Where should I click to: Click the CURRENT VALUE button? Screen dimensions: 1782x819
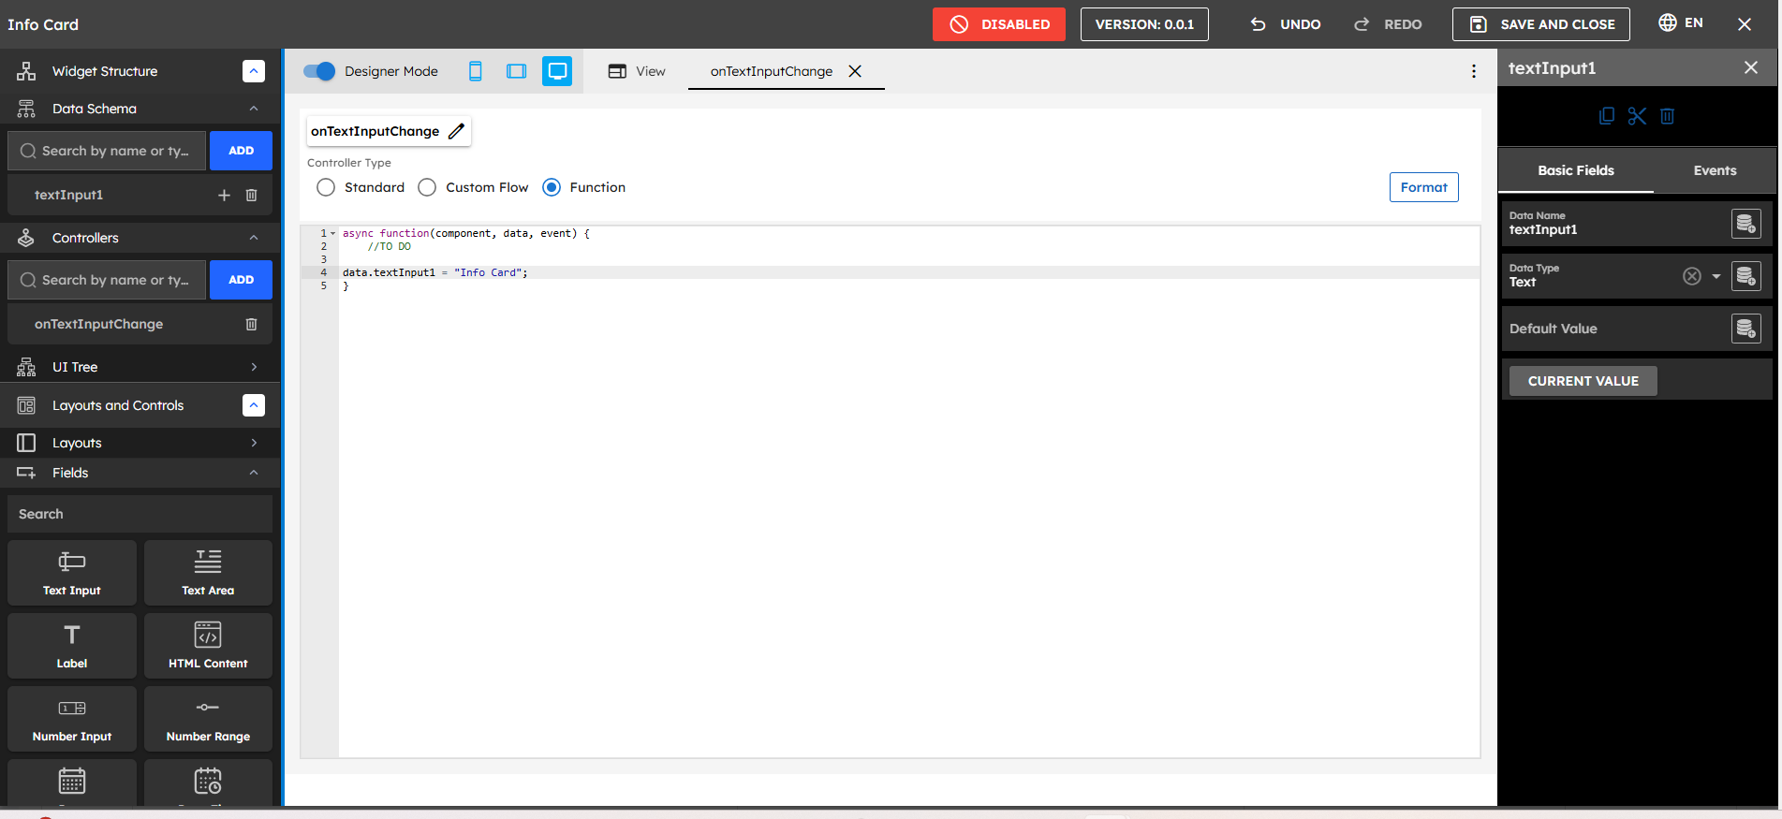coord(1583,381)
